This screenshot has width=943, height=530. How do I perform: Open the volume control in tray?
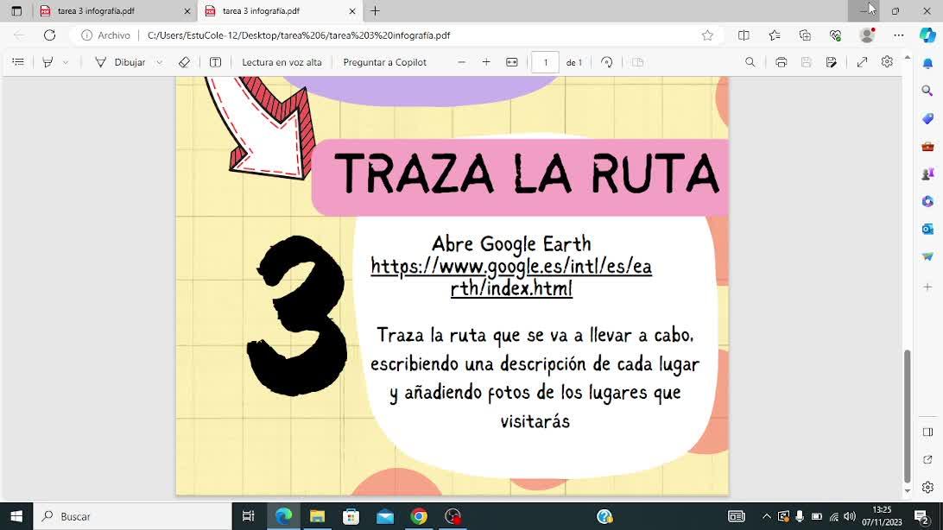click(x=850, y=516)
